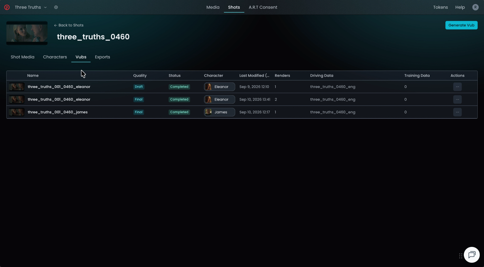Open the user avatar menu
This screenshot has height=267, width=484.
[475, 7]
